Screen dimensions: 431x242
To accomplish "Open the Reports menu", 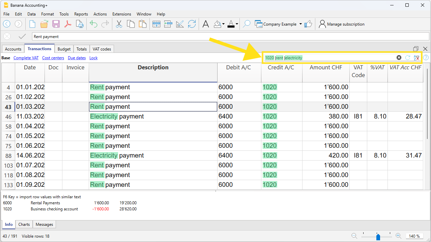I will (81, 14).
